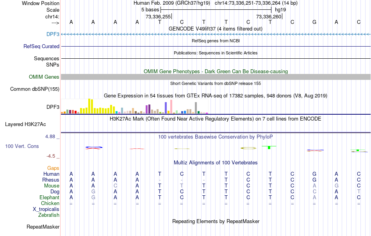Screen dimensions: 371x236
Task: Select the X_tropicalis species row label
Action: 46,209
